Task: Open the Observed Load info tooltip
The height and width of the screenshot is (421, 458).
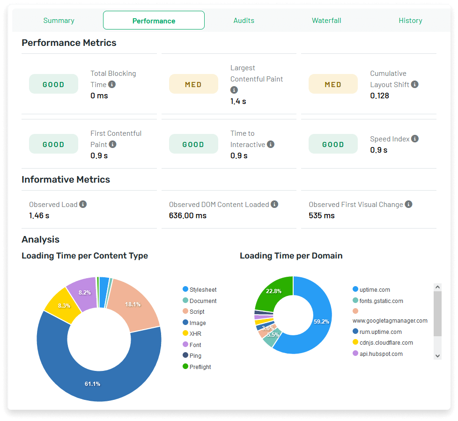Action: click(83, 204)
